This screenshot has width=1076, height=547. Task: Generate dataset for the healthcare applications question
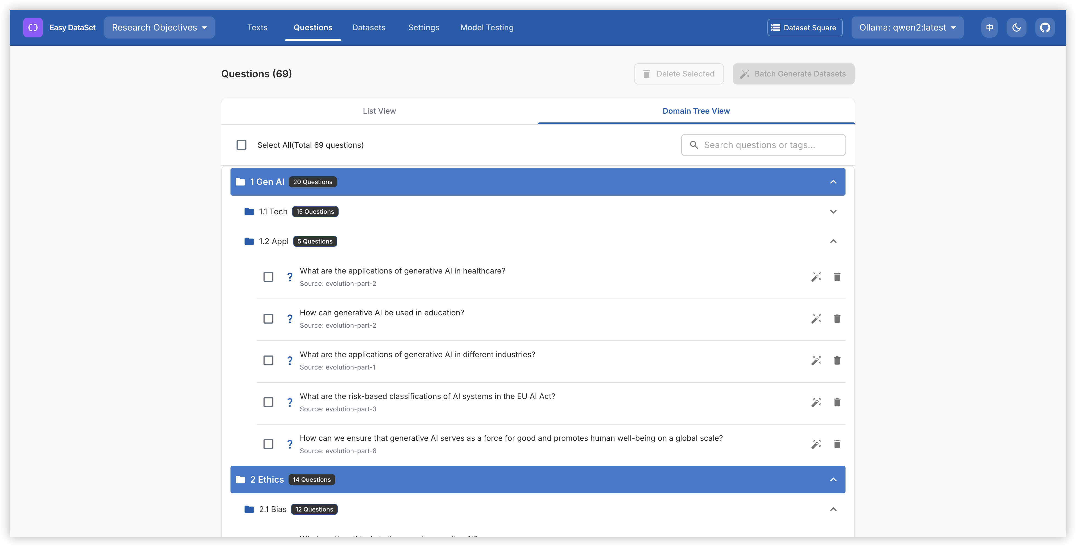click(x=816, y=277)
